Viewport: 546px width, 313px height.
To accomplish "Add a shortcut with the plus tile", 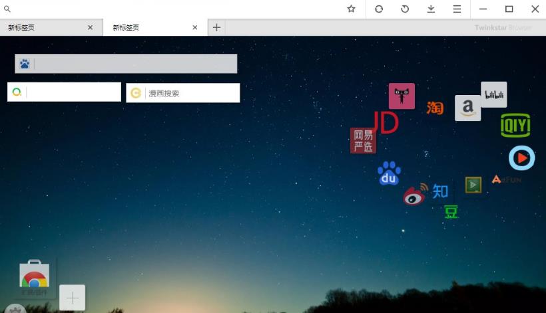I will (72, 298).
